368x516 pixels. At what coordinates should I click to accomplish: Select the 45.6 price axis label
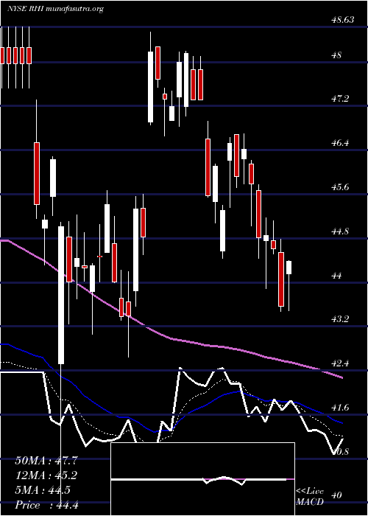[340, 187]
